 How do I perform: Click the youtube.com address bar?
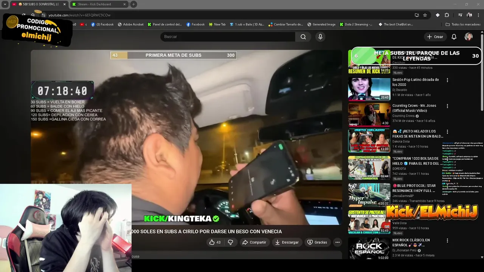pos(227,15)
